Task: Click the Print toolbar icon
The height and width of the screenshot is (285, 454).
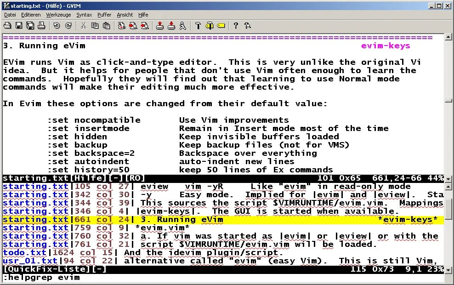Action: pos(41,26)
